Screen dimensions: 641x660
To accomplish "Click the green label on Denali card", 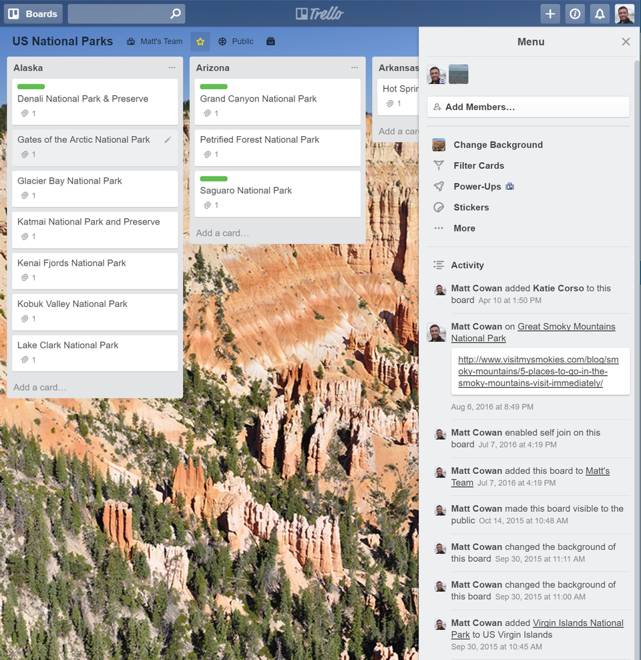I will (31, 87).
